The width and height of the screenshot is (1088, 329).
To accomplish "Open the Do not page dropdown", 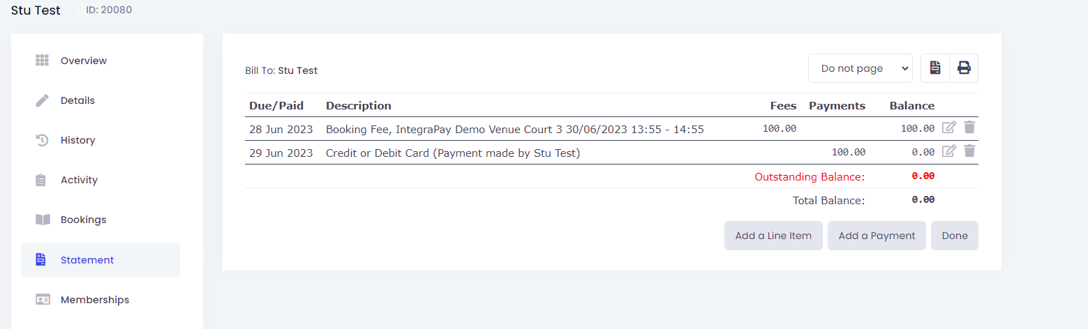I will click(x=860, y=68).
